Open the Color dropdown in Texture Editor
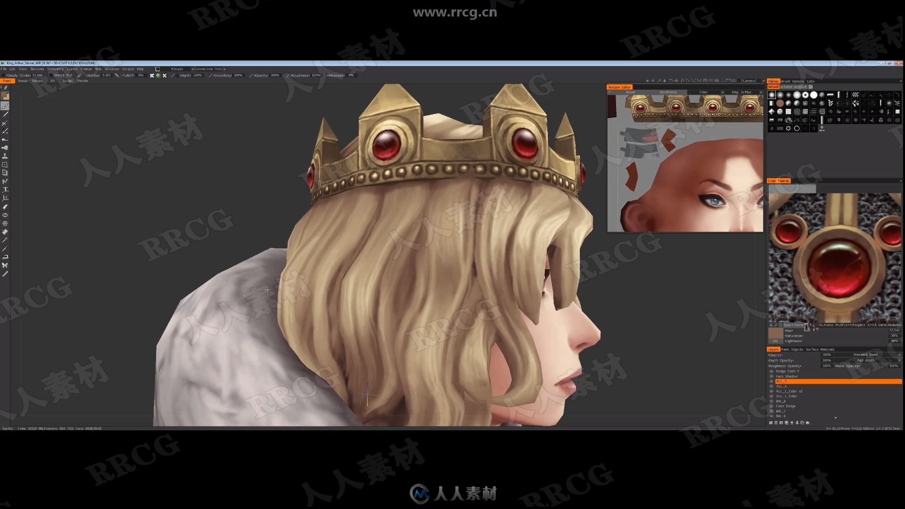This screenshot has width=905, height=509. pos(706,92)
